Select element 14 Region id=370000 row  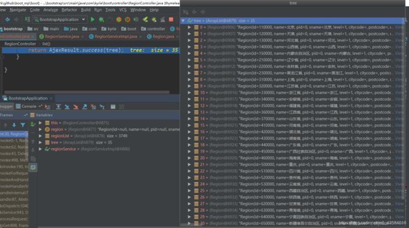tap(292, 119)
